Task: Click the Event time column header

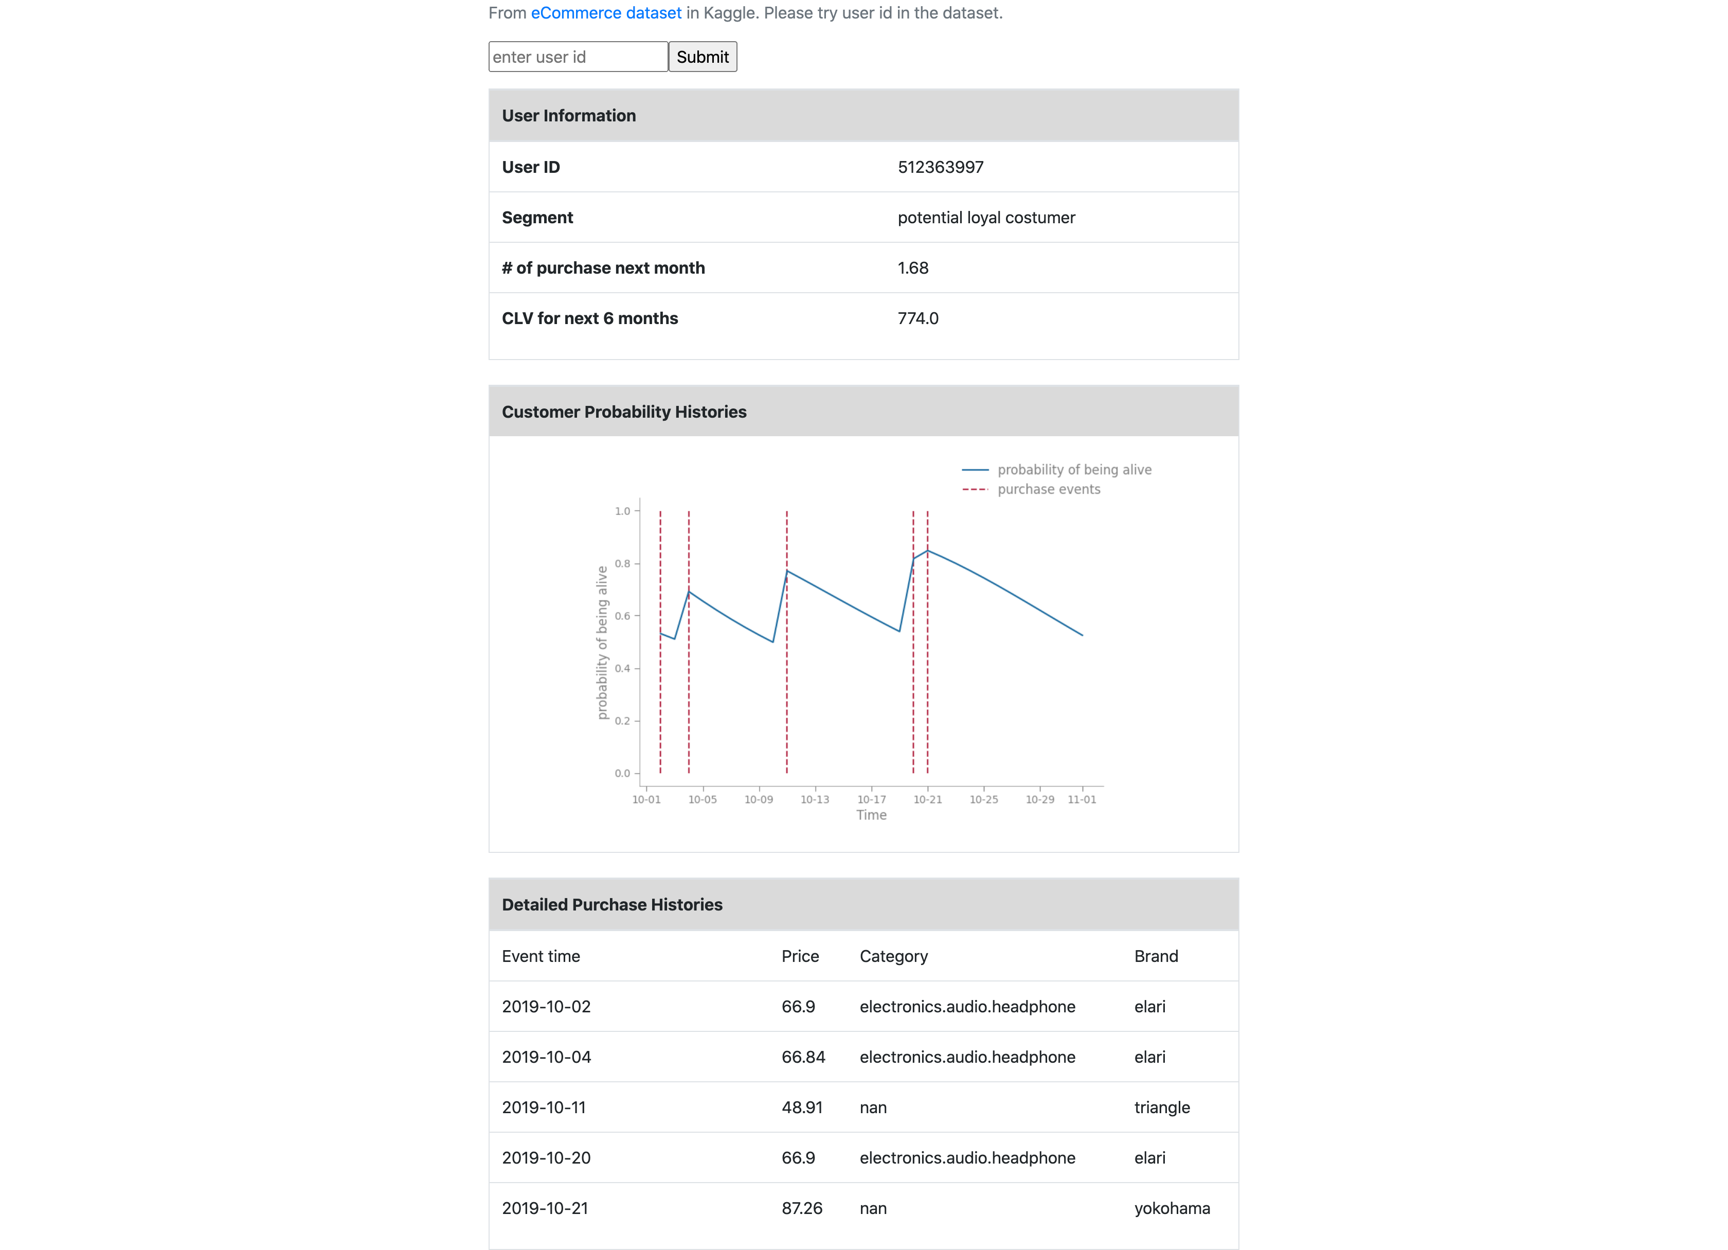Action: tap(540, 957)
